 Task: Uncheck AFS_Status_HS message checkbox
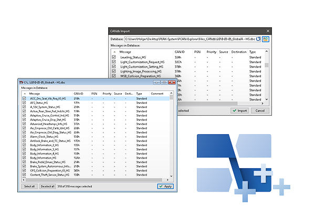(x=24, y=102)
